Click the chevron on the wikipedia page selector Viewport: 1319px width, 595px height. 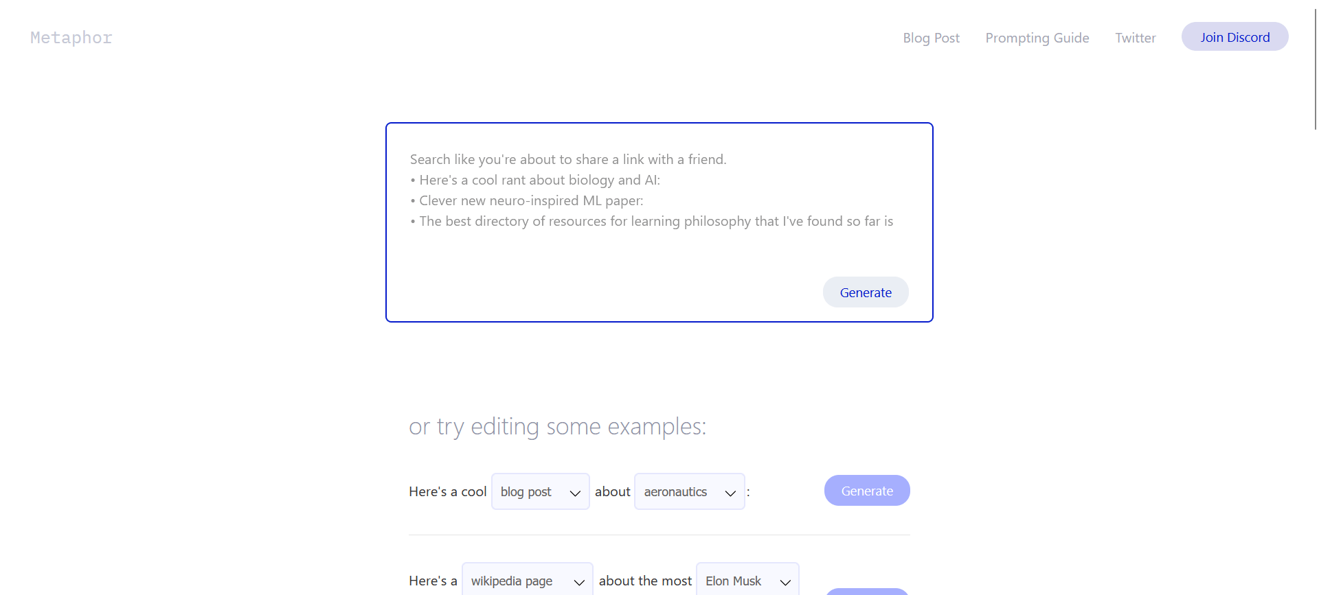(579, 582)
